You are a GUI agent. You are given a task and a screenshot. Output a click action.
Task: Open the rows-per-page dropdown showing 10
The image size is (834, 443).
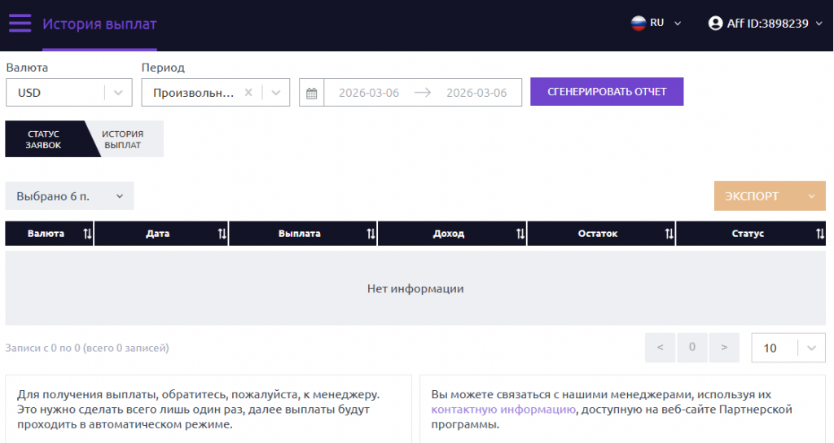point(810,348)
